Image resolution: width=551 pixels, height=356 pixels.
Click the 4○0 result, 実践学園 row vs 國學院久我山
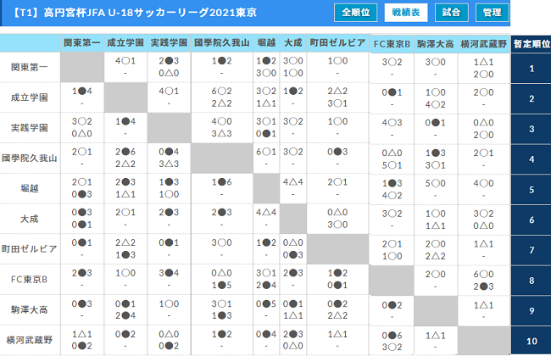tap(222, 121)
